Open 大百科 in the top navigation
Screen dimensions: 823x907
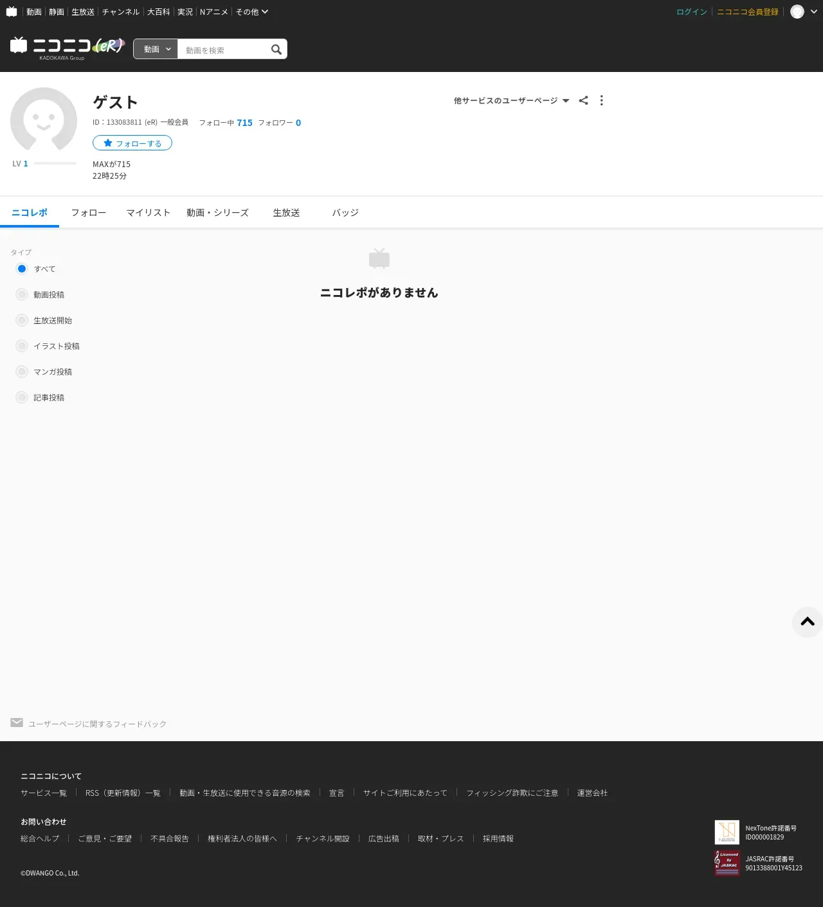[159, 12]
